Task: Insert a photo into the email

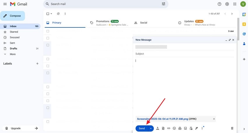Action: click(185, 128)
